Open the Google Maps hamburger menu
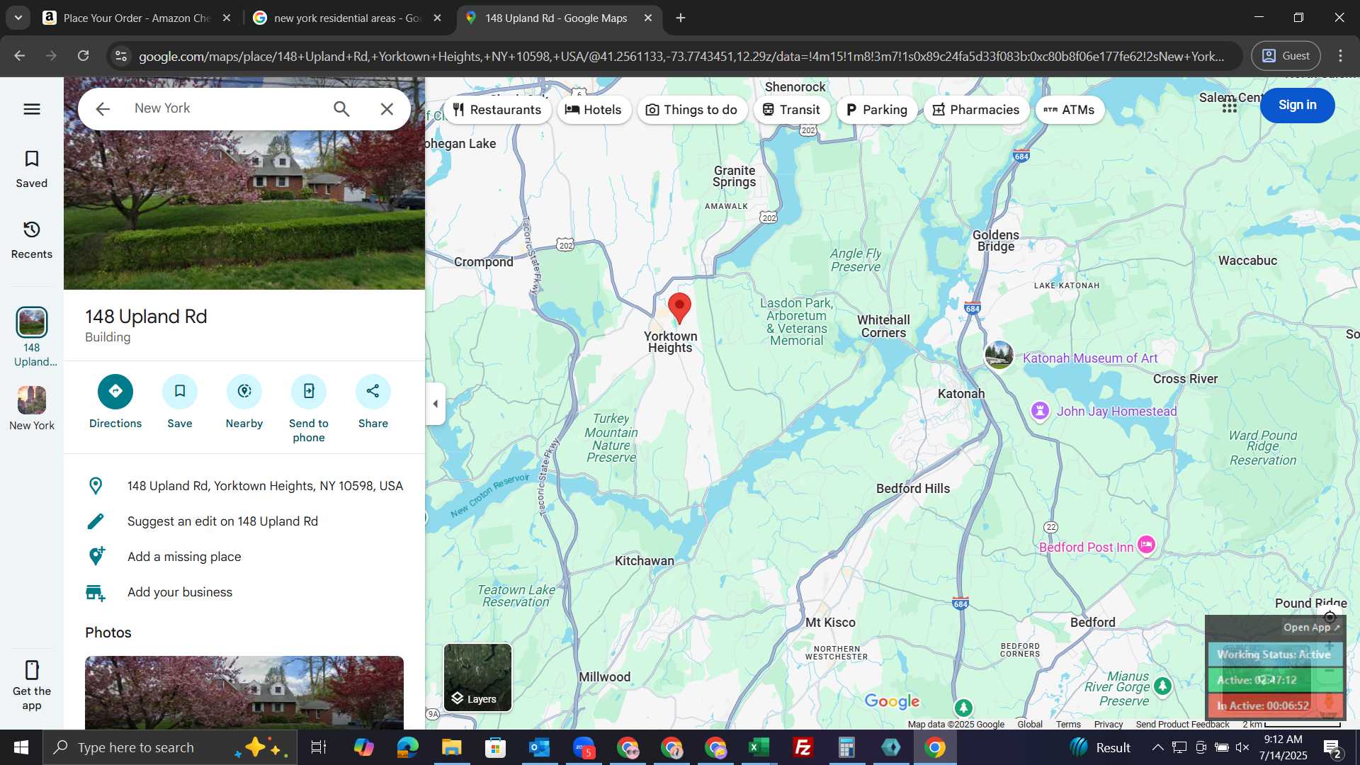 32,109
